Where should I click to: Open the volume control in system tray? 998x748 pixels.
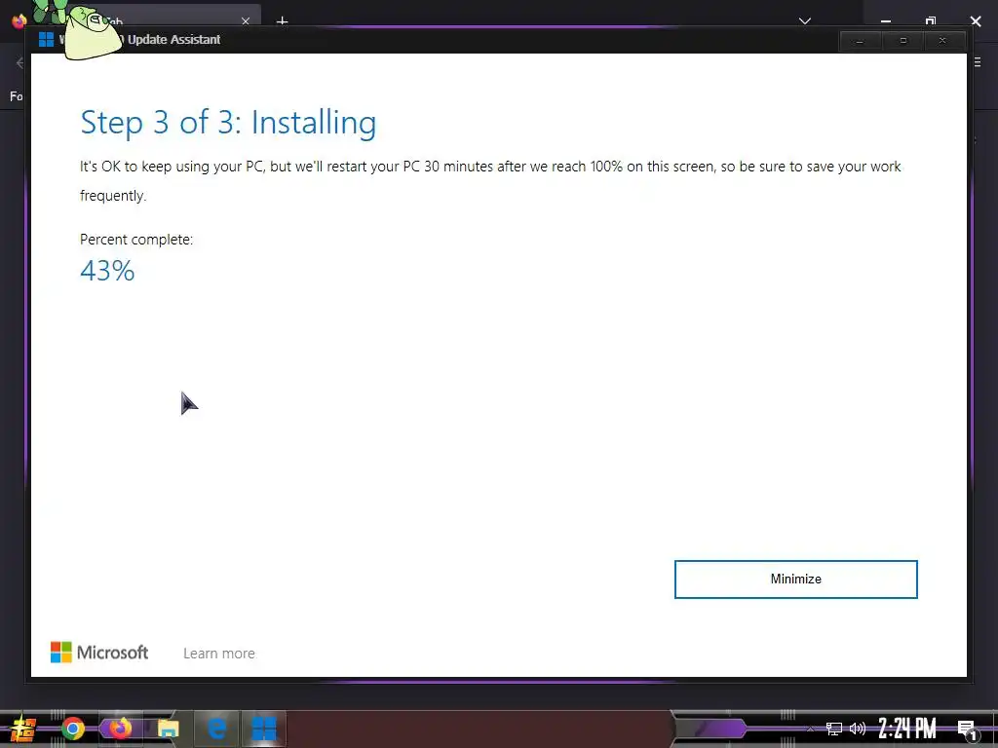pyautogui.click(x=858, y=729)
